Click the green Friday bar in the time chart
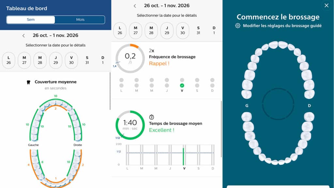 tap(183, 157)
